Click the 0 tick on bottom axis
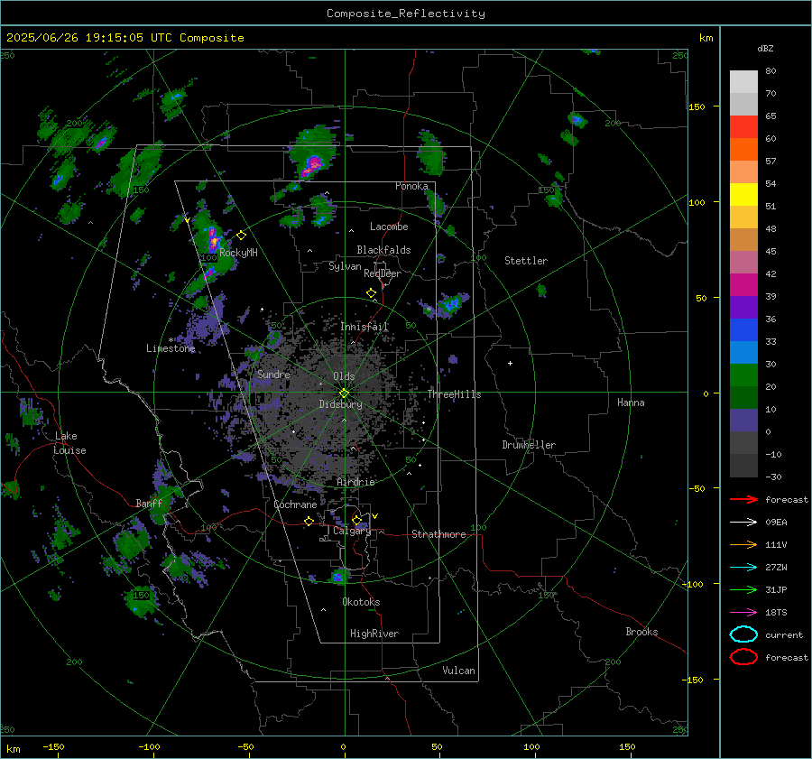This screenshot has height=759, width=812. point(343,746)
